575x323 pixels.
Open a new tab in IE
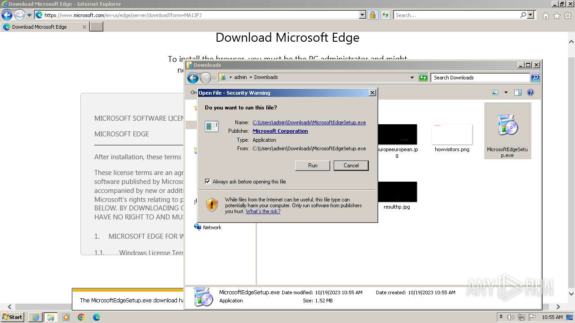click(x=97, y=27)
